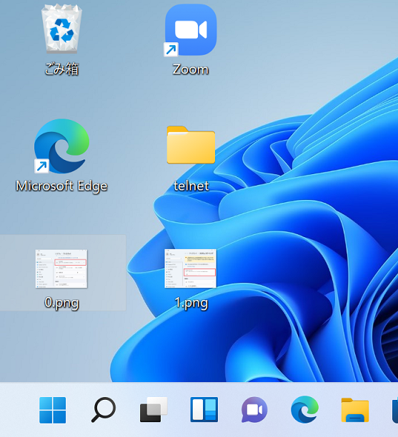Open taskbar Search magnifier
Screen dimensions: 398x437
(104, 410)
